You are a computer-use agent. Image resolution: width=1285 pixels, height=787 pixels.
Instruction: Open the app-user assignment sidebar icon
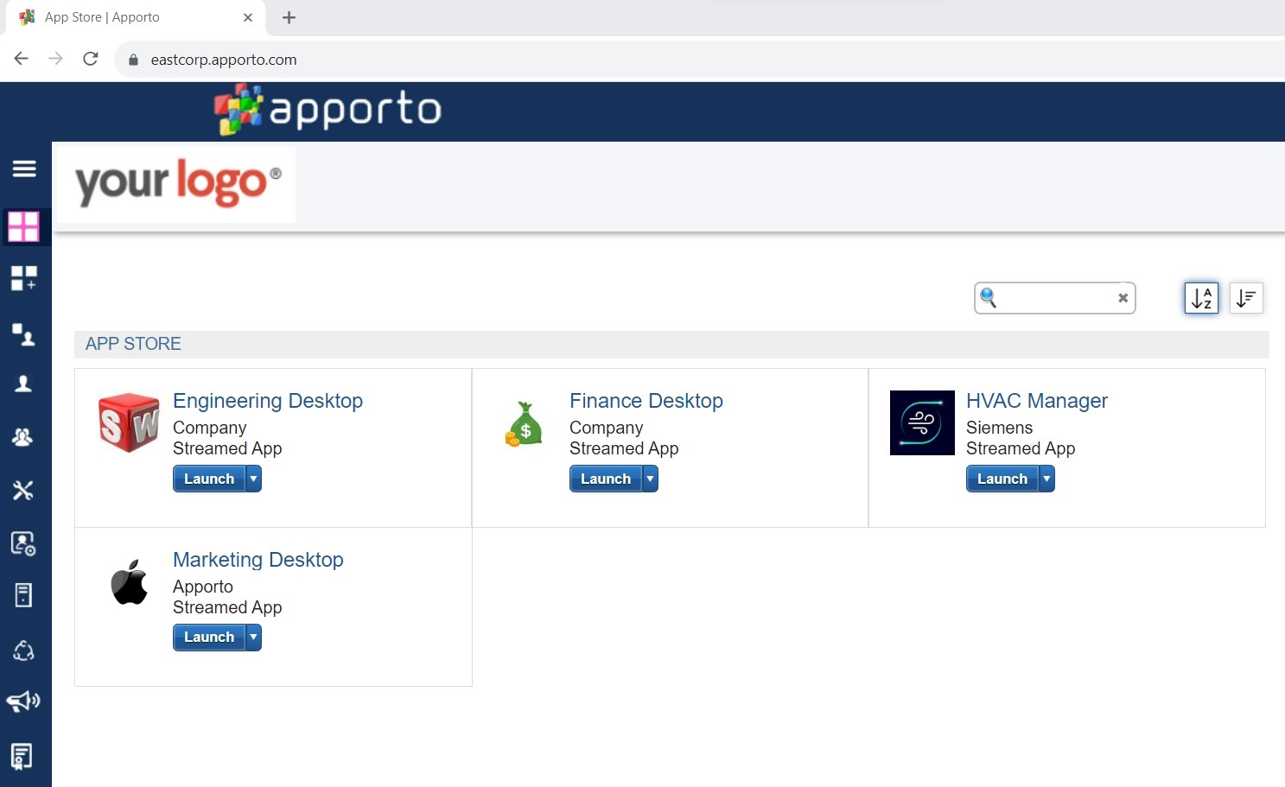[x=23, y=333]
